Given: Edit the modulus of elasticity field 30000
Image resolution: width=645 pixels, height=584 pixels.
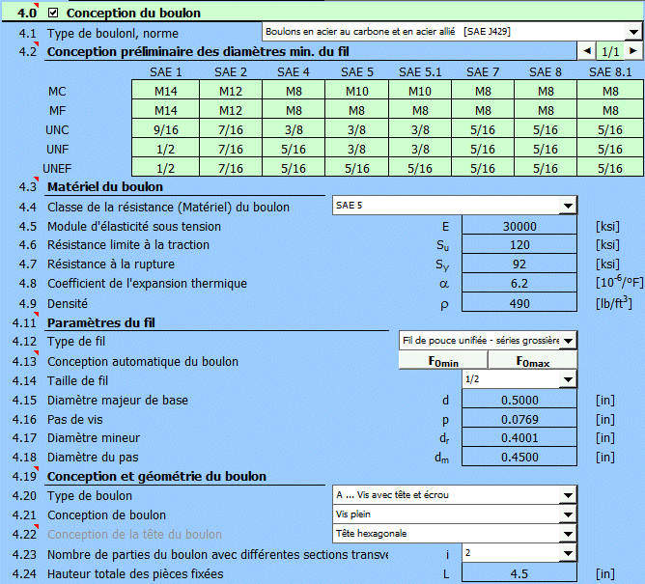Looking at the screenshot, I should point(519,226).
